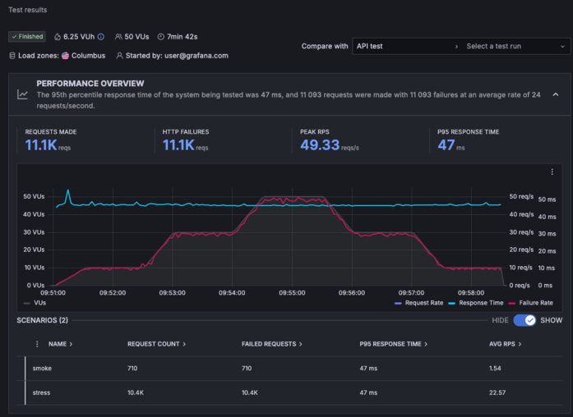573x417 pixels.
Task: Toggle Response Time series in legend
Action: pyautogui.click(x=476, y=303)
